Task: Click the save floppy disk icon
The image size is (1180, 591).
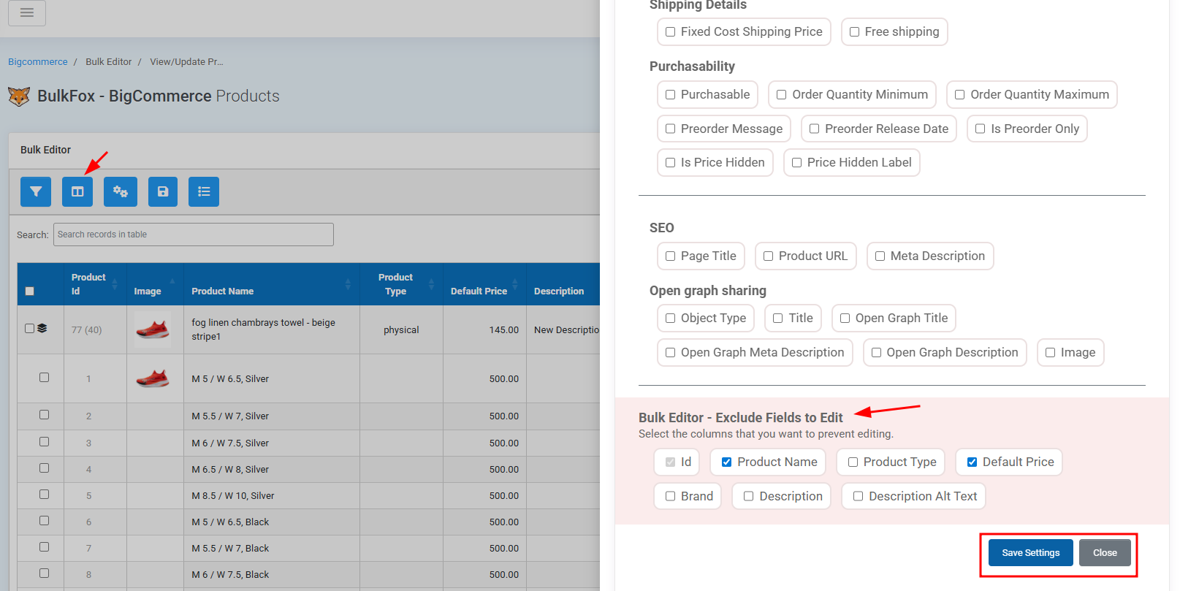Action: pos(163,191)
